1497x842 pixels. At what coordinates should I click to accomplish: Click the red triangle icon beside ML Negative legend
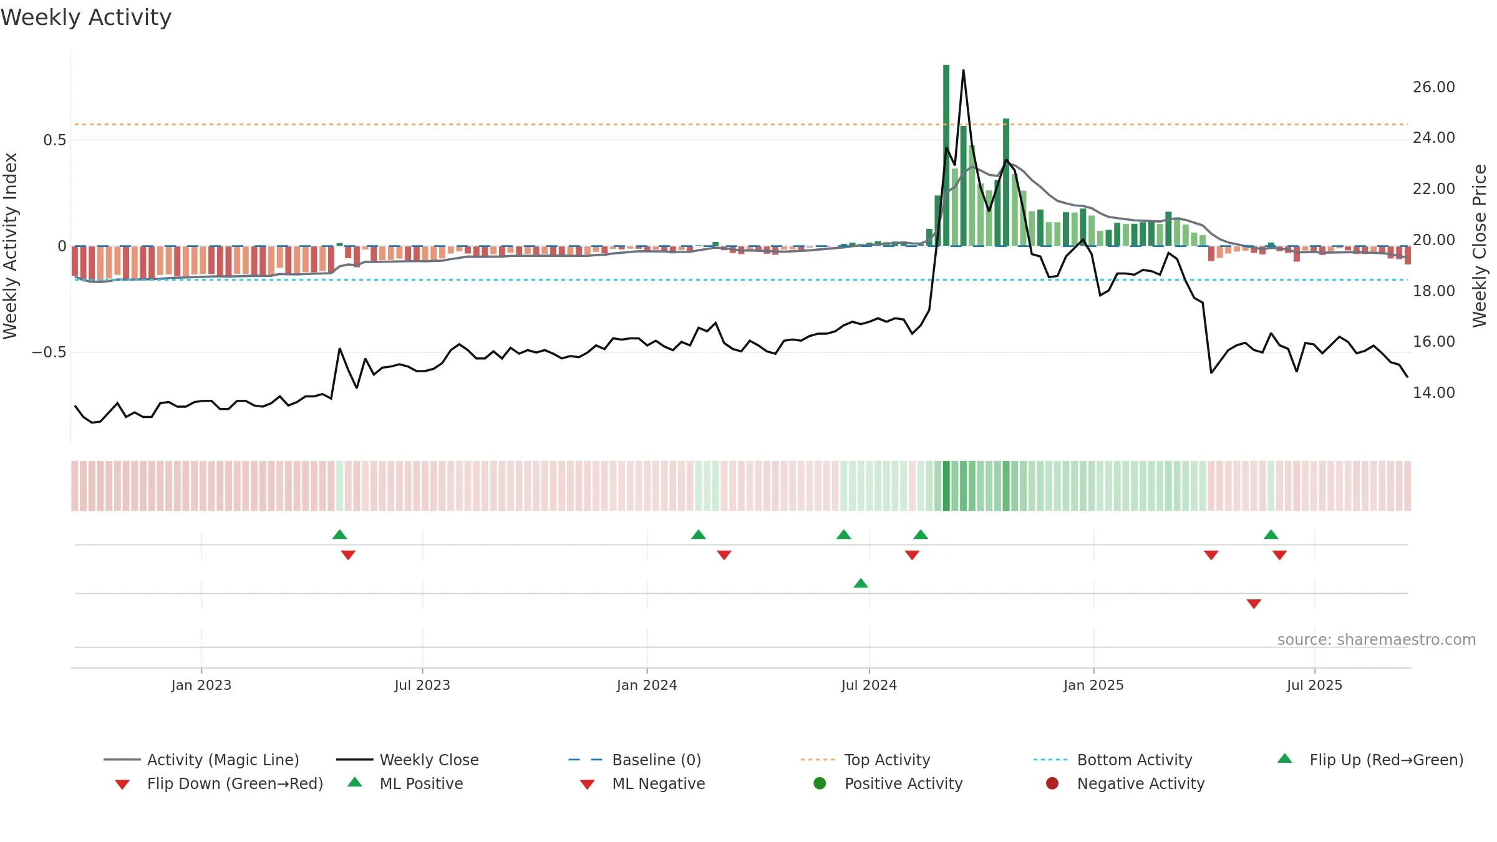pyautogui.click(x=587, y=785)
